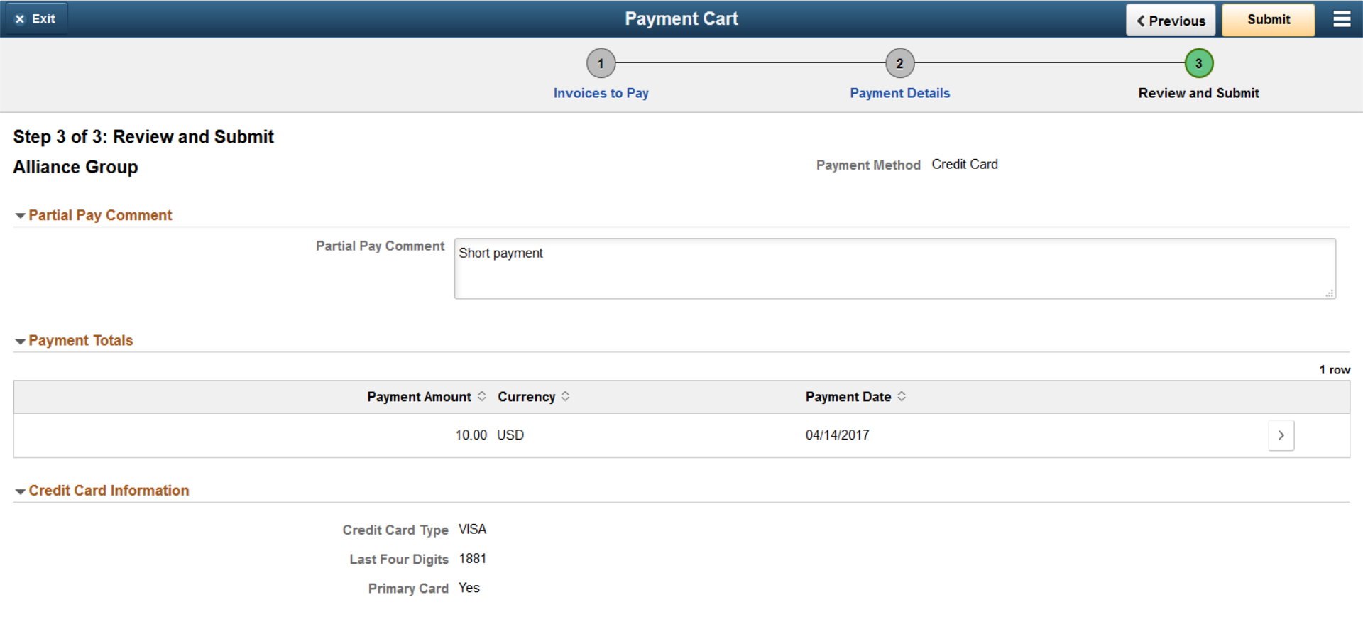Go back with the Previous button
The width and height of the screenshot is (1363, 622).
tap(1171, 20)
